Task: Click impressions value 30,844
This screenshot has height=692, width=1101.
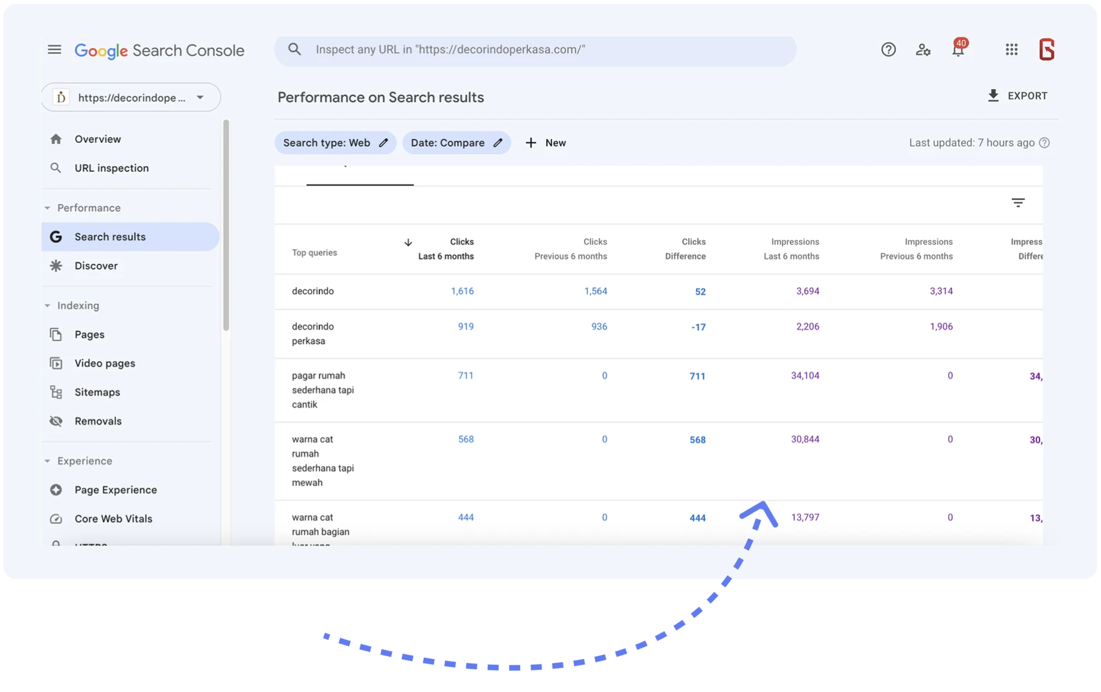Action: coord(805,439)
